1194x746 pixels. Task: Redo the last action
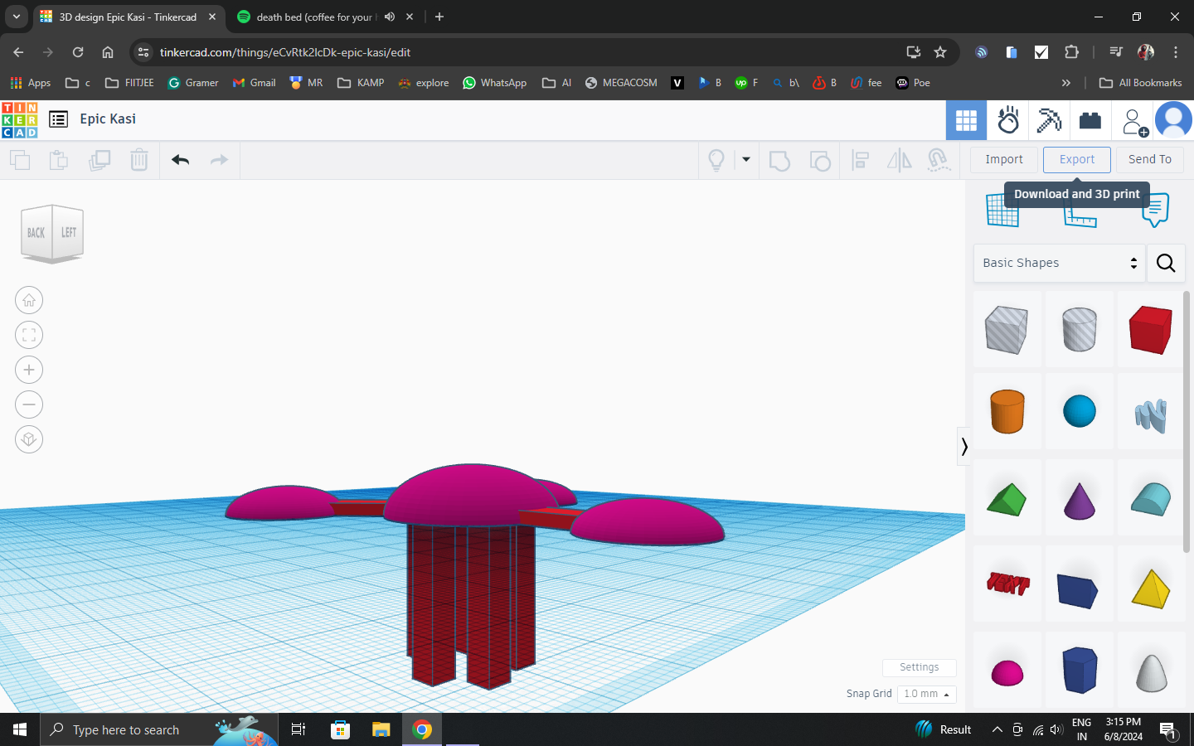click(x=219, y=160)
